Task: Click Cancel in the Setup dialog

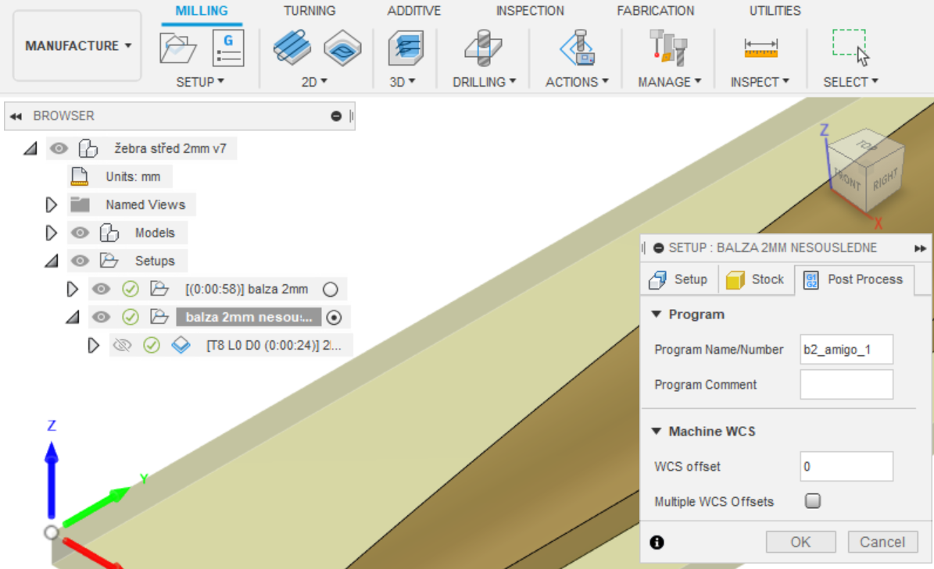Action: [882, 542]
